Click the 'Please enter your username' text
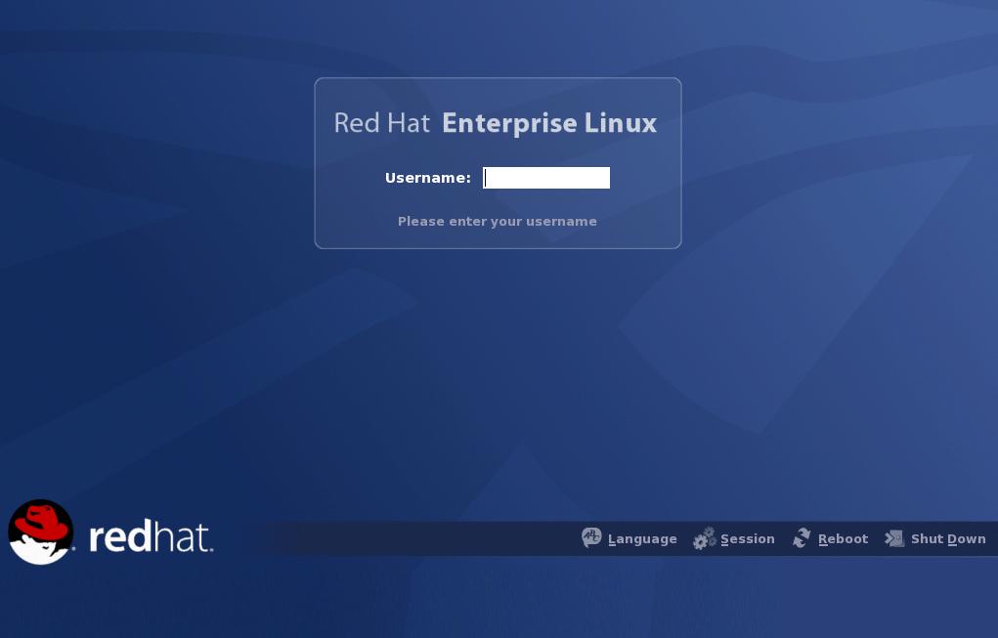The height and width of the screenshot is (638, 998). coord(498,222)
